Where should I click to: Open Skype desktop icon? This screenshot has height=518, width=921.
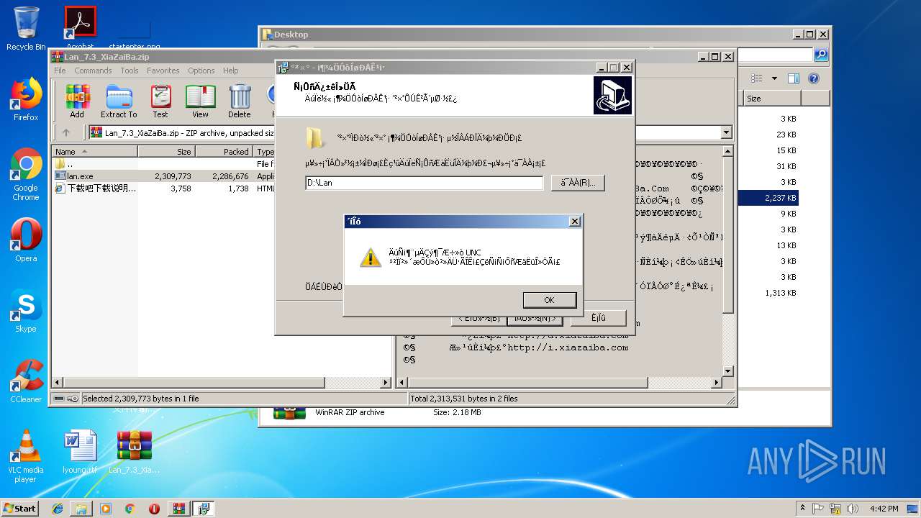(x=26, y=311)
